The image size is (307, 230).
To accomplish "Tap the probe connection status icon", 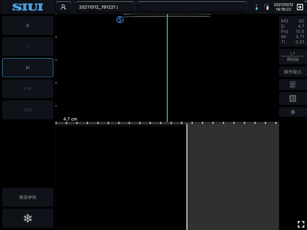I will pyautogui.click(x=267, y=7).
